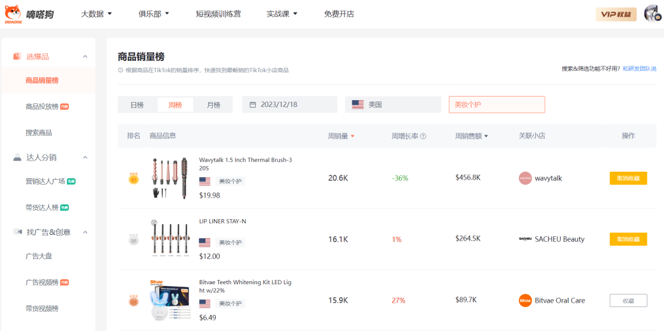The height and width of the screenshot is (331, 664).
Task: Click the SACHEU Beauty shop logo
Action: pos(525,239)
